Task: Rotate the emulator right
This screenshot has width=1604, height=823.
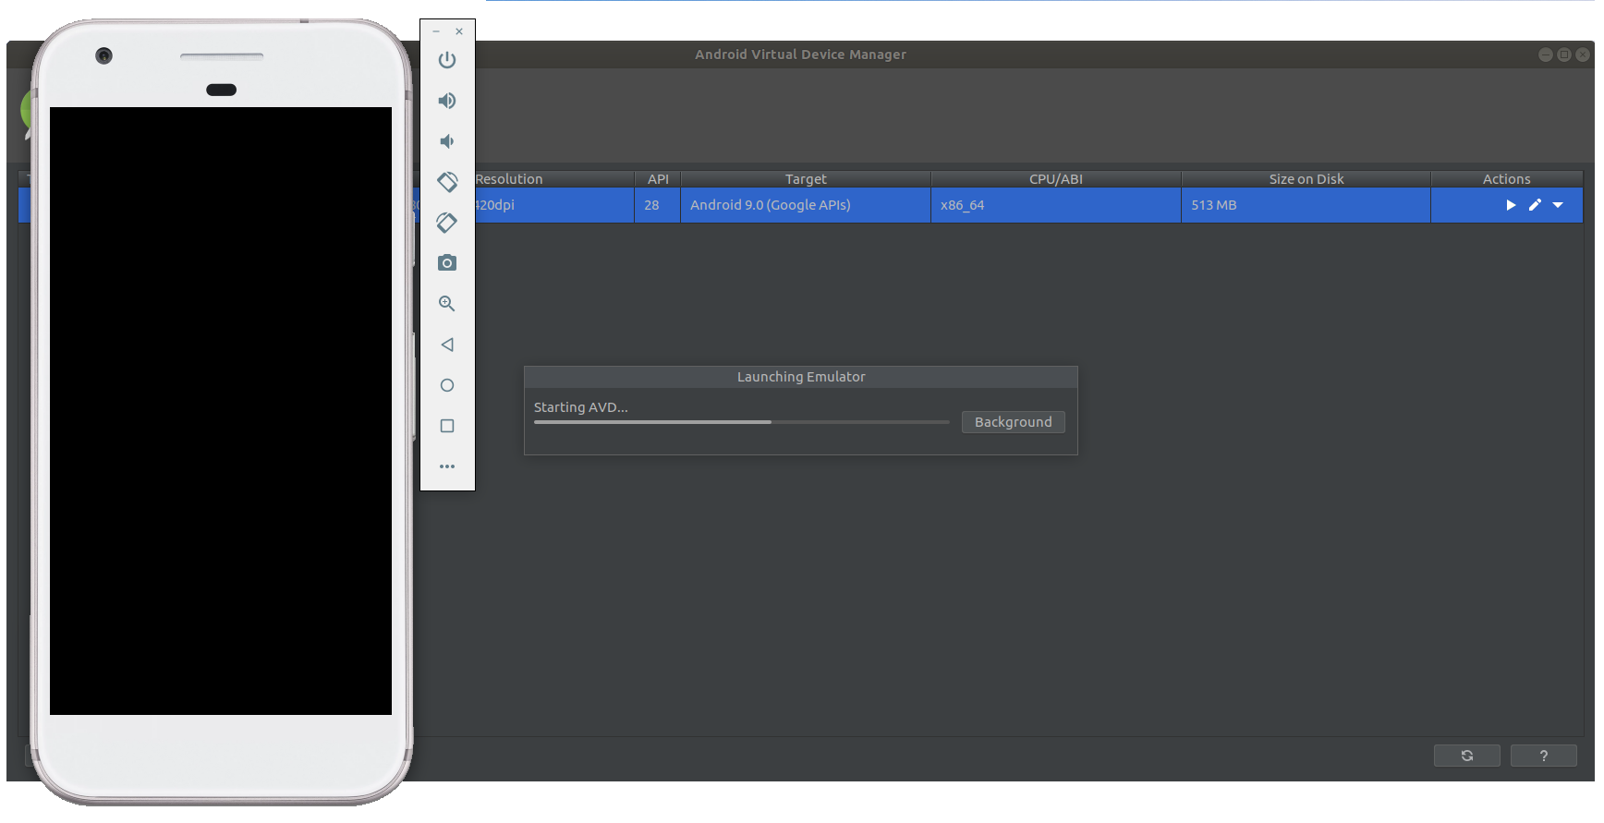Action: click(447, 223)
